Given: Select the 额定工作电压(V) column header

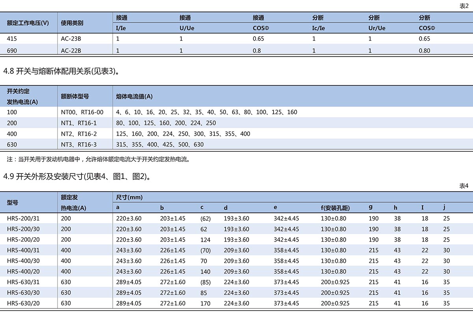Looking at the screenshot, I should [28, 23].
